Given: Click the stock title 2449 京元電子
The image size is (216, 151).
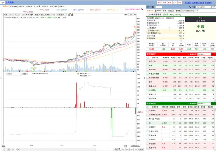Looking at the screenshot, I should 155,15.
